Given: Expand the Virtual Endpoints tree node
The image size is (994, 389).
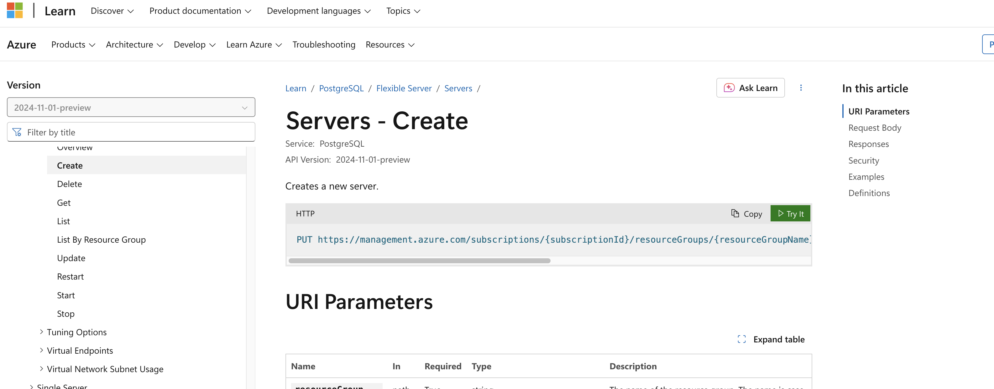Looking at the screenshot, I should [x=41, y=350].
